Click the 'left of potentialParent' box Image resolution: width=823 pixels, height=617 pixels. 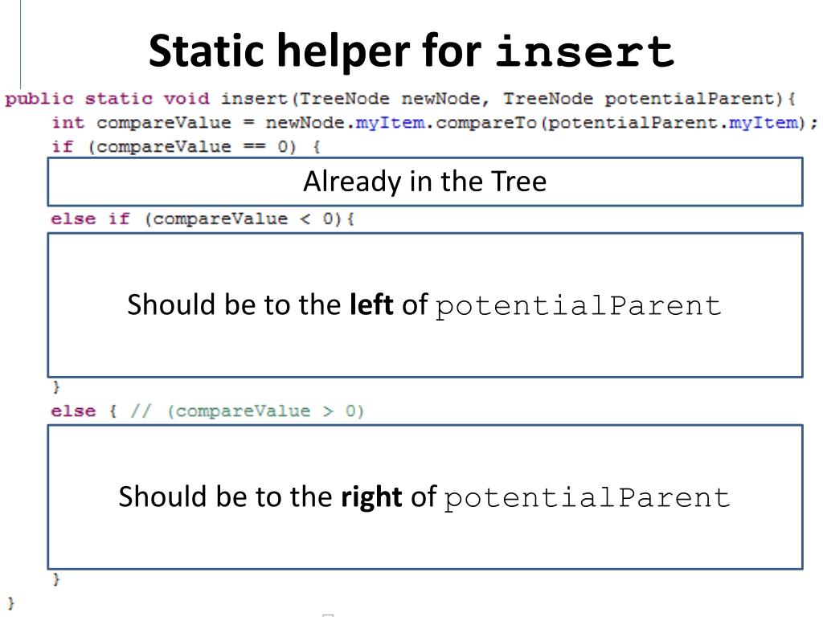(425, 304)
